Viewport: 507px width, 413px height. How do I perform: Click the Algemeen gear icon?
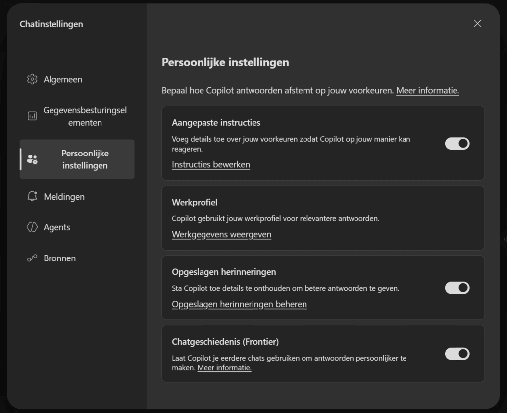click(x=32, y=79)
